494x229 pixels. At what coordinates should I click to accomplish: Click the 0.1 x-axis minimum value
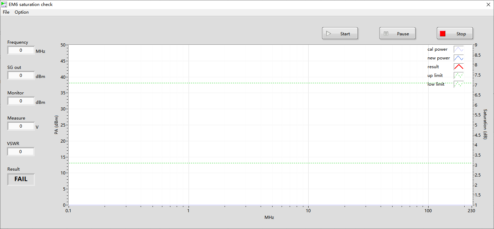coord(68,211)
